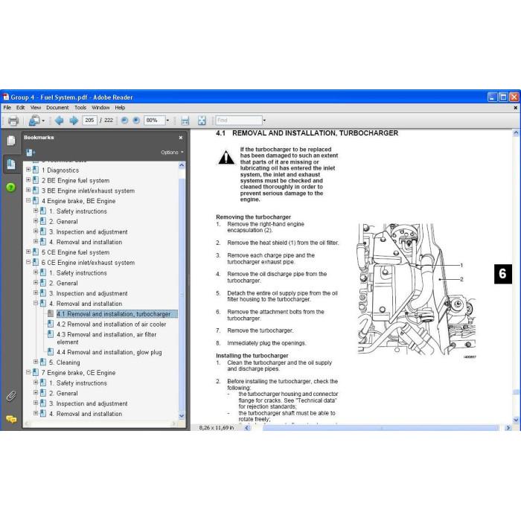The image size is (521, 521).
Task: Go to previous page arrow
Action: coord(60,121)
